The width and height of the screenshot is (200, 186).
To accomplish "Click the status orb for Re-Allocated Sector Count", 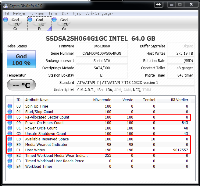I will pos(10,117).
